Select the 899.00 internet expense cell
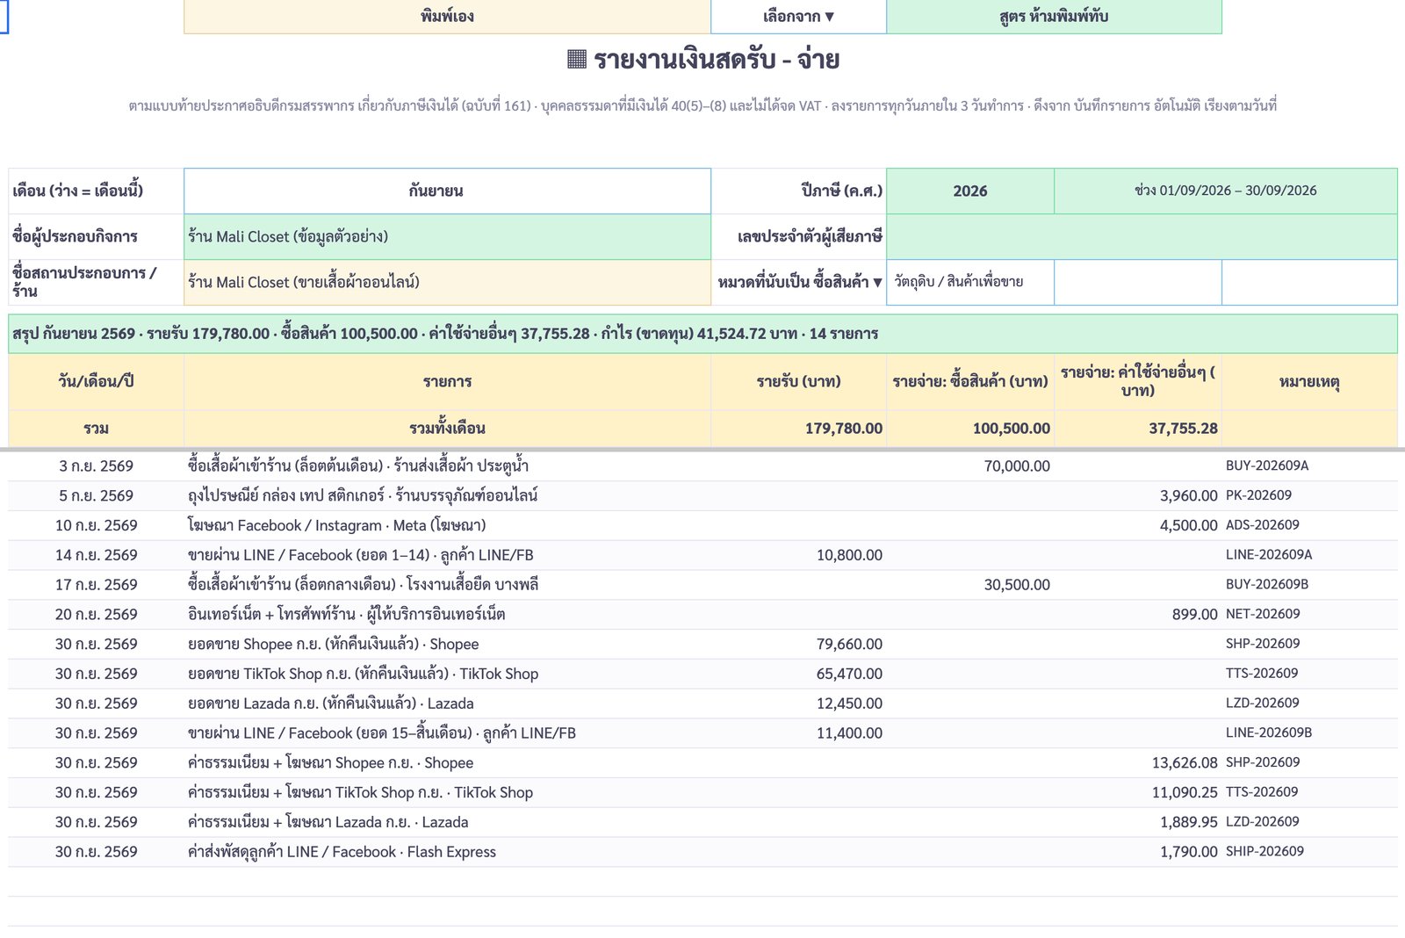This screenshot has height=938, width=1405. [x=1138, y=614]
